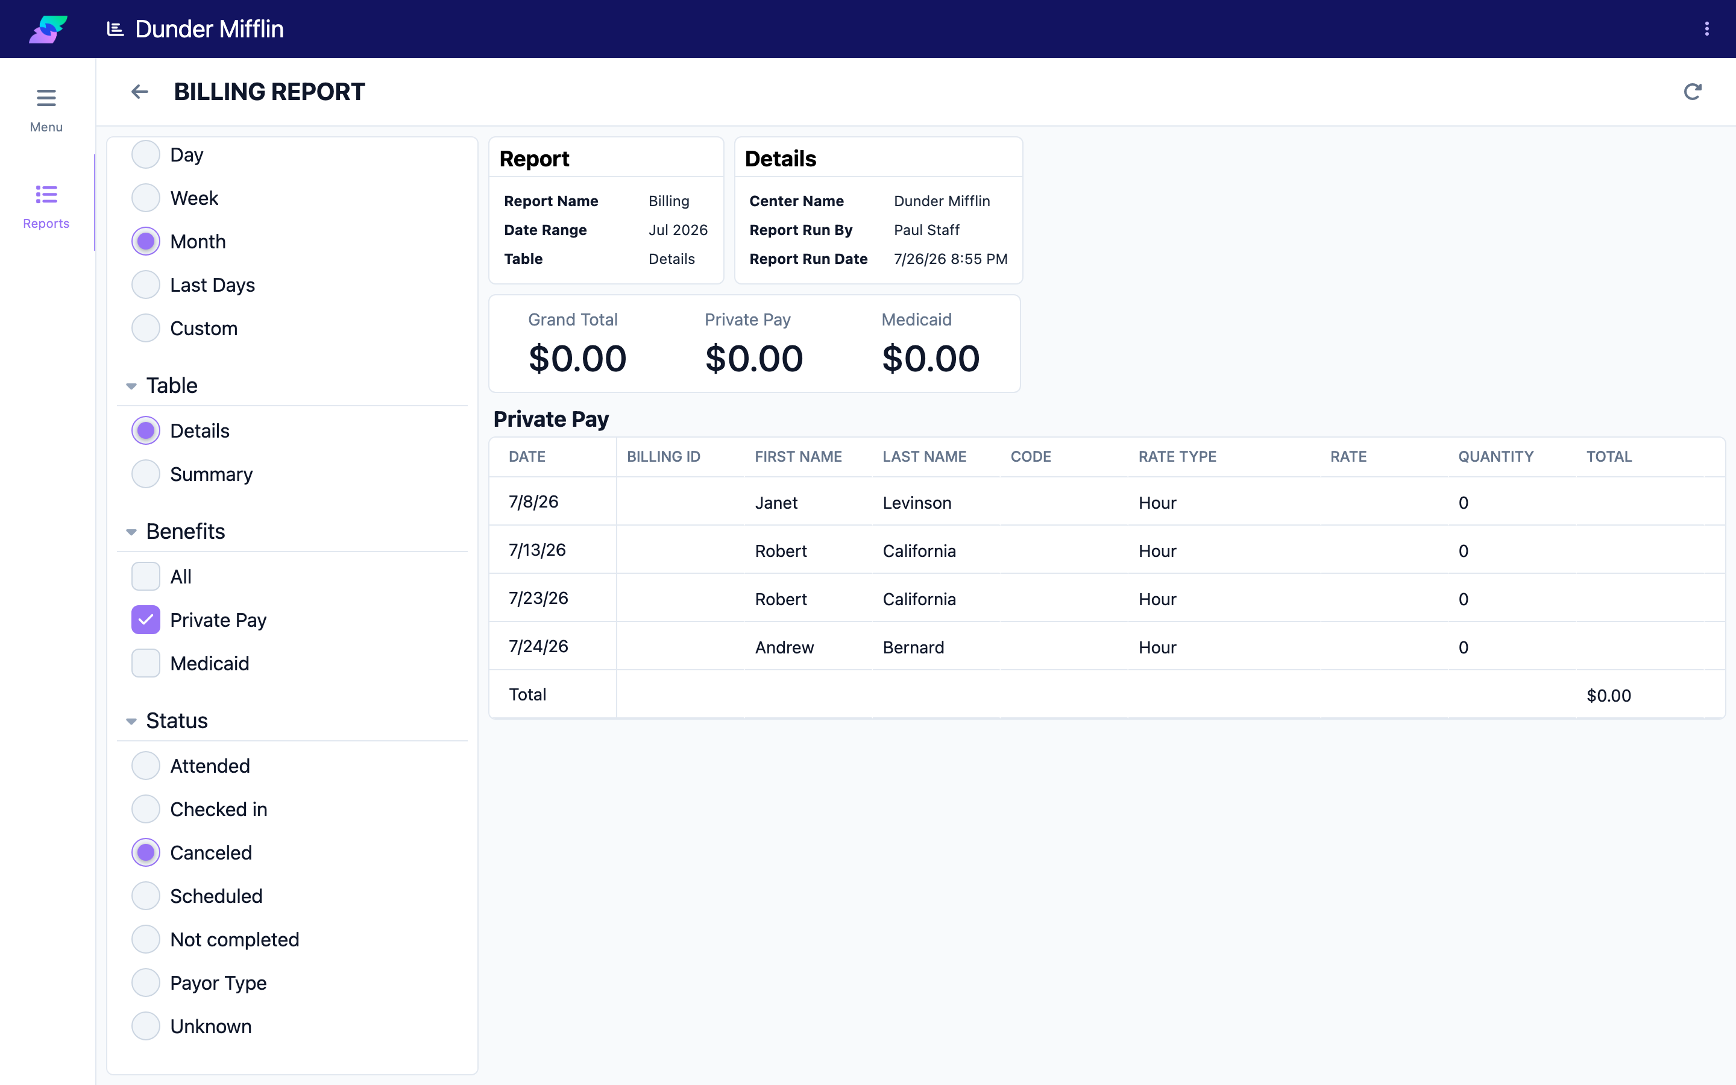Click the app logo in the header
The image size is (1736, 1085).
pos(48,29)
